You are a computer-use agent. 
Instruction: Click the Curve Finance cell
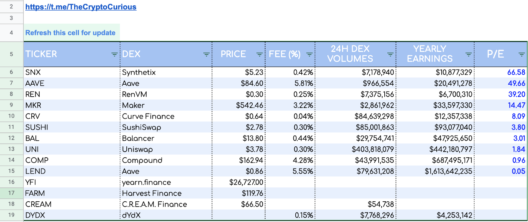click(x=166, y=116)
